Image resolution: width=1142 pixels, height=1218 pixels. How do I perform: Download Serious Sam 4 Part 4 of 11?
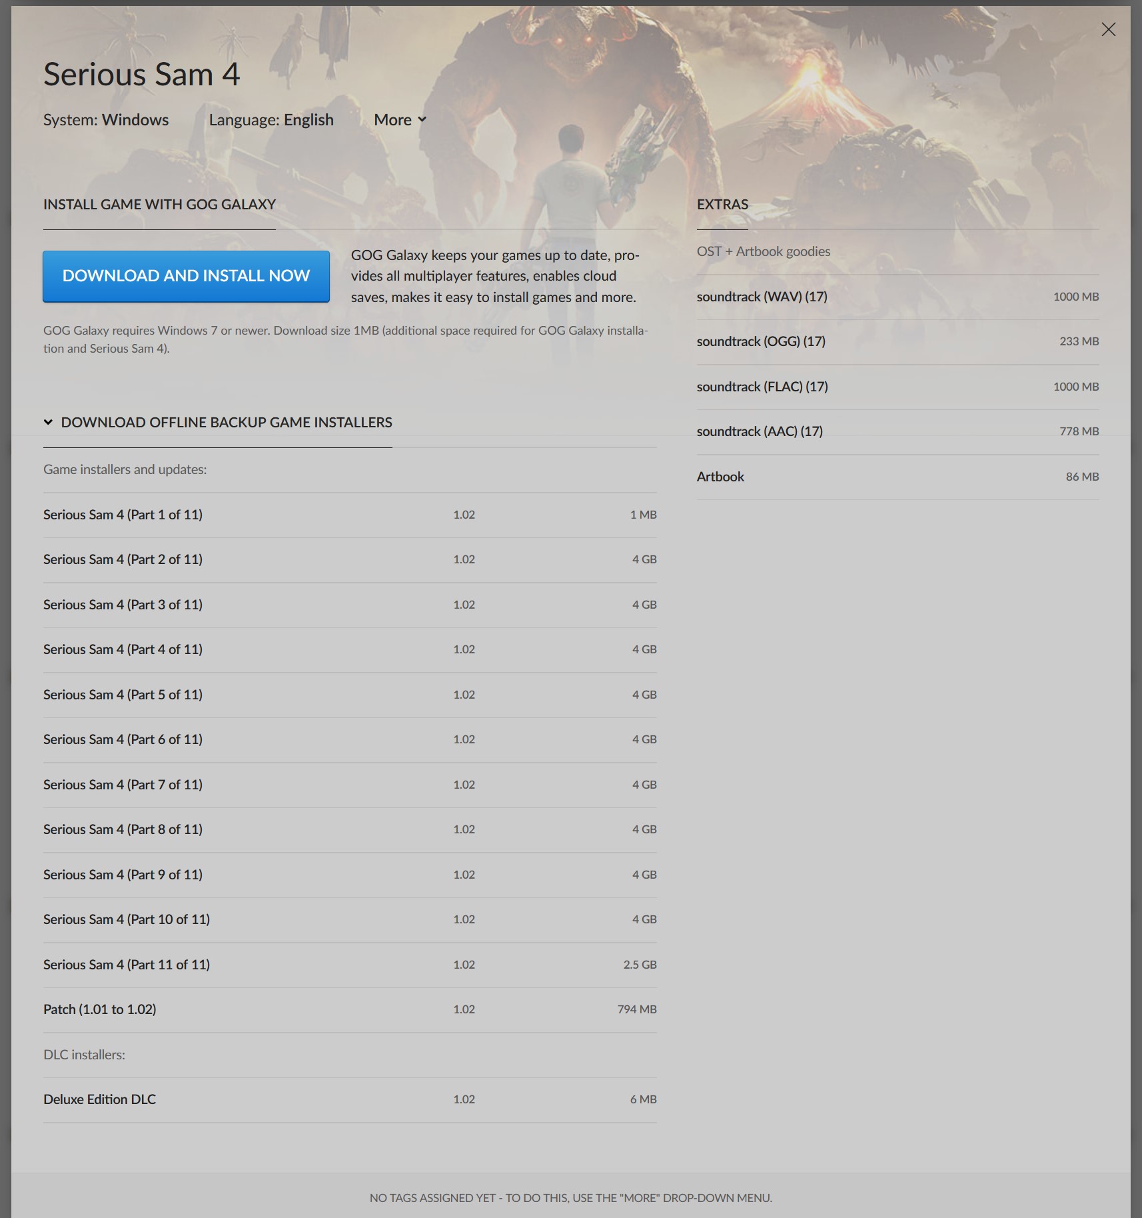(350, 649)
